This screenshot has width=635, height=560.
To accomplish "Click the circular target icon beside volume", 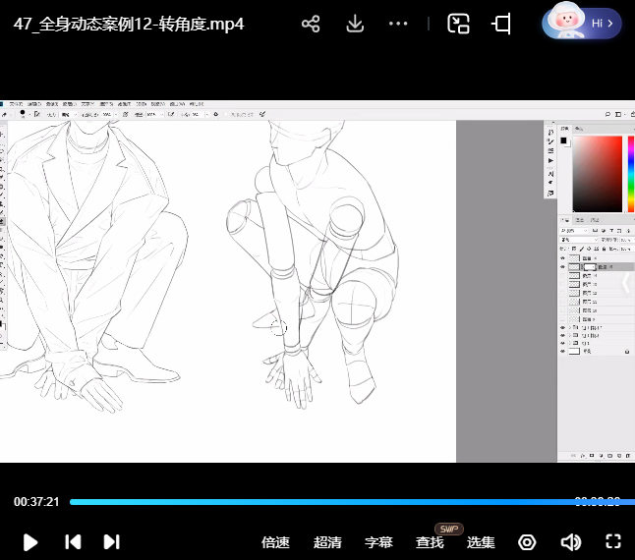I will point(528,542).
